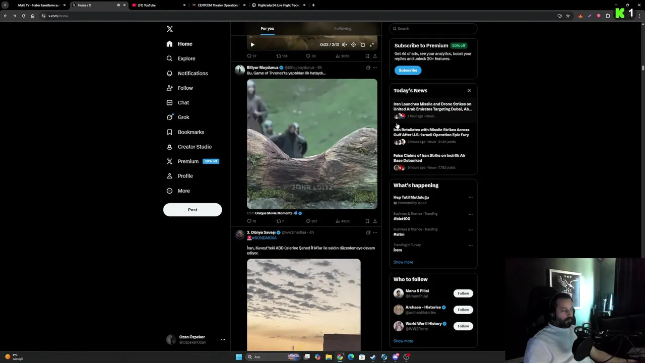Open Premium subscription page

[x=192, y=161]
